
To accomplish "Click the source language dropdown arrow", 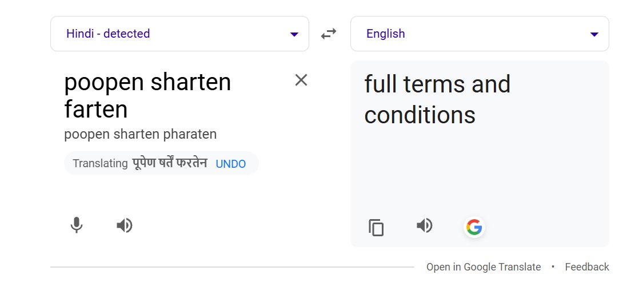I will coord(294,34).
